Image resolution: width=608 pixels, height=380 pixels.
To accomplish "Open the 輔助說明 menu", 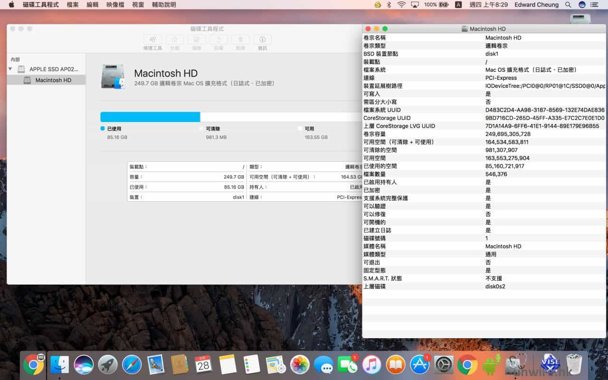I will click(x=163, y=5).
